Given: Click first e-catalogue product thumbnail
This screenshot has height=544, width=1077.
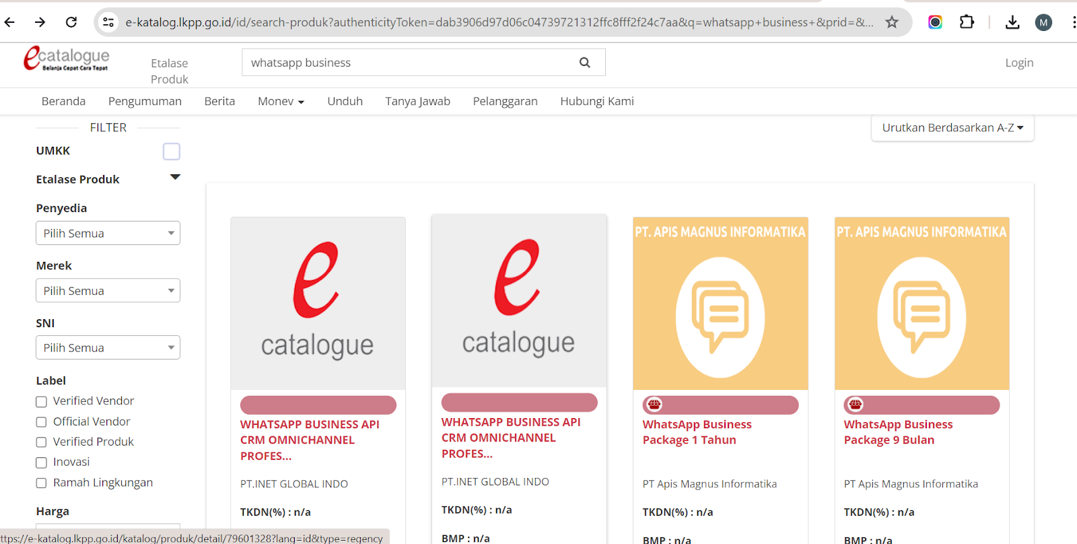Looking at the screenshot, I should pyautogui.click(x=318, y=303).
